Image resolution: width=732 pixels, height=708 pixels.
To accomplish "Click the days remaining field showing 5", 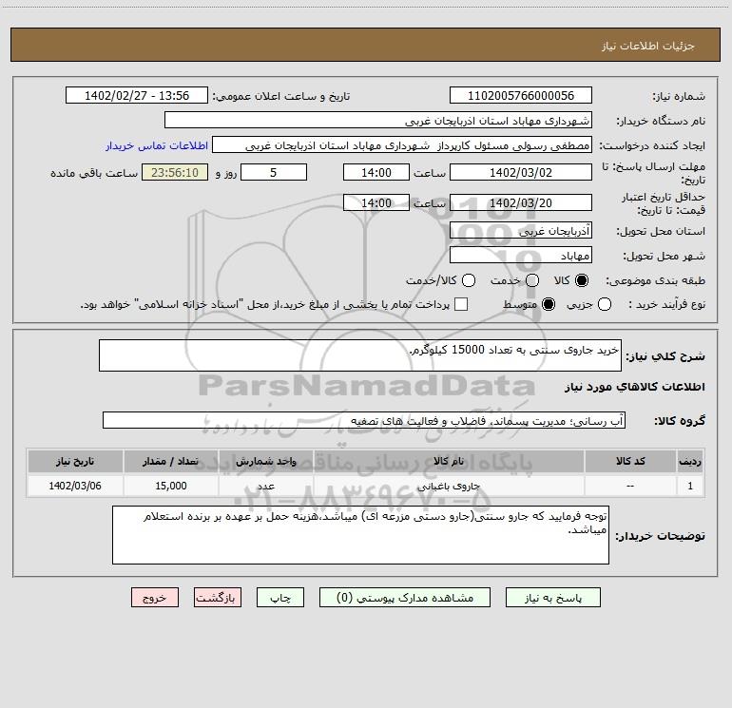I will click(x=274, y=173).
